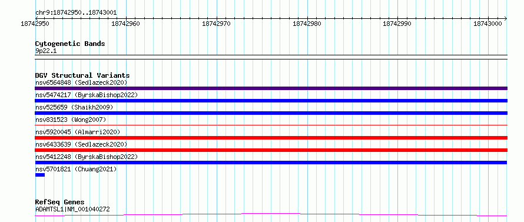
Task: Click the red nsv5920045 variant bar
Action: pyautogui.click(x=271, y=138)
